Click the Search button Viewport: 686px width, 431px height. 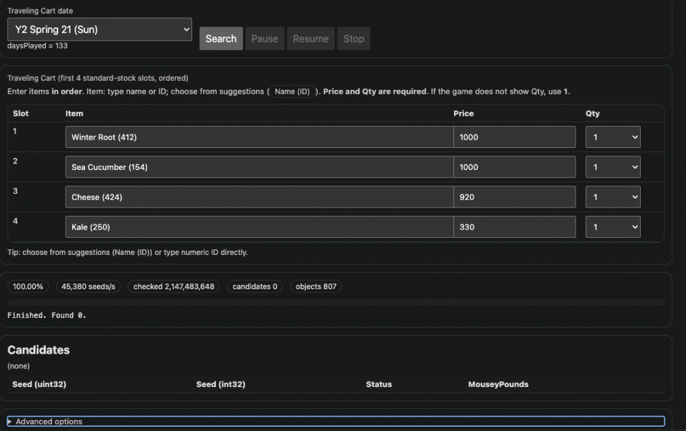click(x=221, y=38)
